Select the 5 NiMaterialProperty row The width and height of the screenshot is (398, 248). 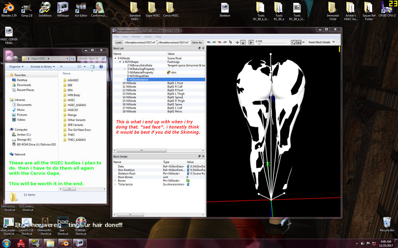click(x=159, y=72)
